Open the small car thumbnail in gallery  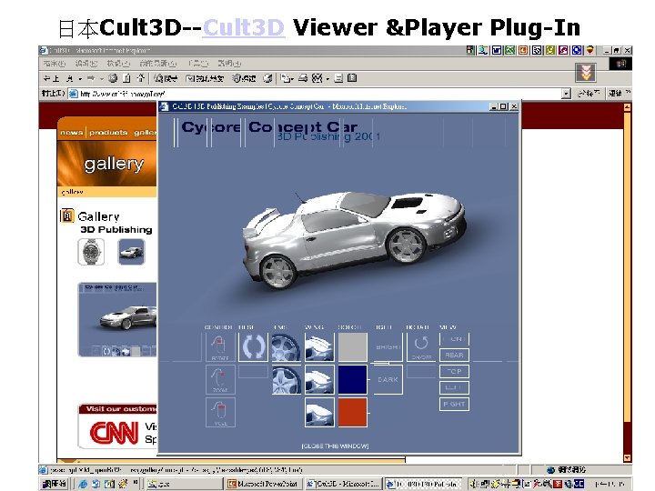click(132, 252)
